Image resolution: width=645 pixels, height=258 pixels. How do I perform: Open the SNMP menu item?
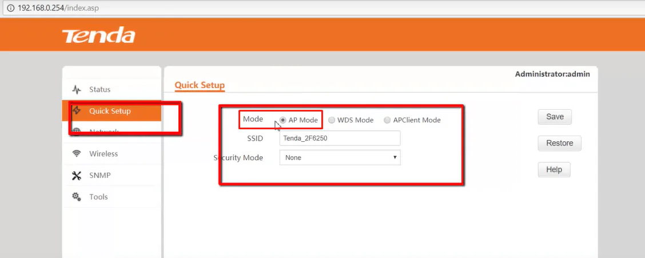[x=112, y=175]
